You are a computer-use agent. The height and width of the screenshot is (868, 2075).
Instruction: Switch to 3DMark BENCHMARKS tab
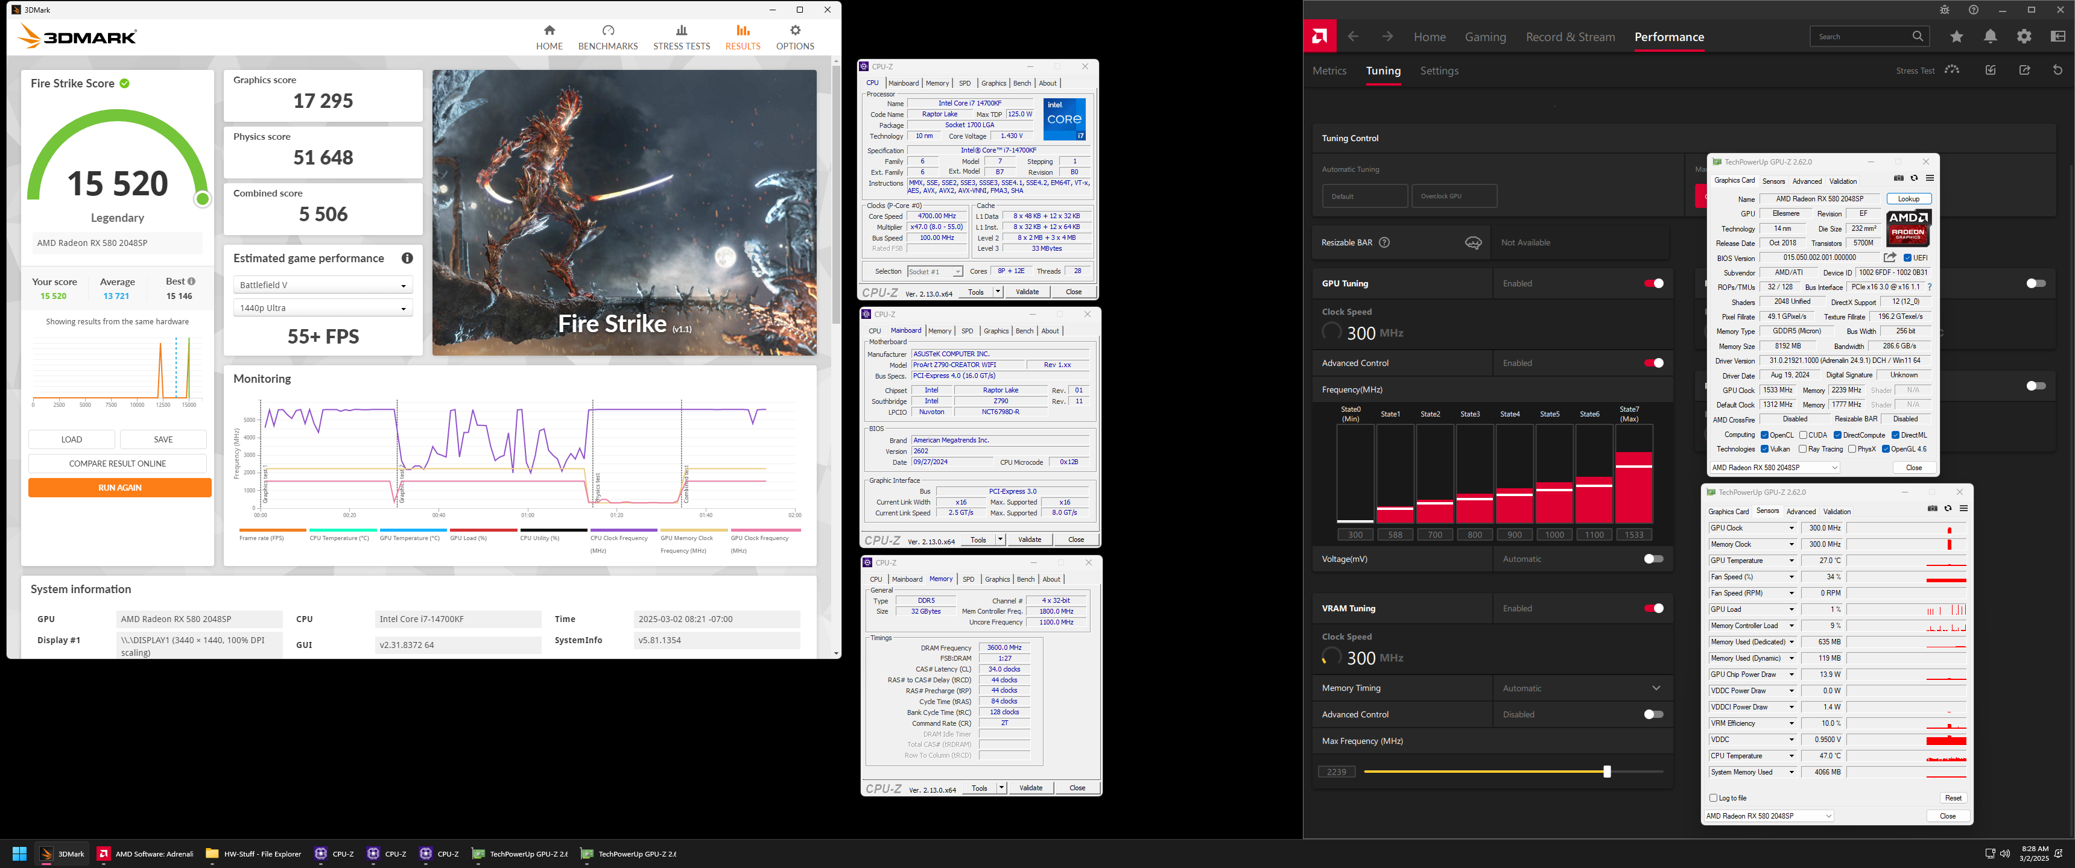[608, 37]
